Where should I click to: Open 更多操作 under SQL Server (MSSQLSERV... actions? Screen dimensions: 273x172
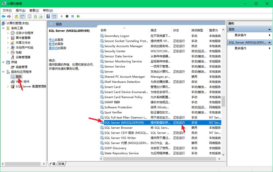(x=249, y=48)
